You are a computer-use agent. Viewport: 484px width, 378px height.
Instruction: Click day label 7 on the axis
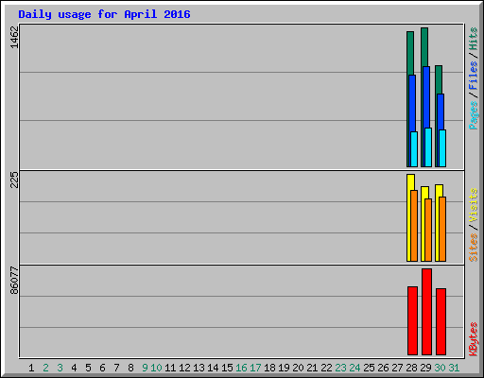click(x=116, y=368)
